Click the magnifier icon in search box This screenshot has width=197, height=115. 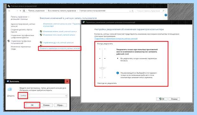click(x=163, y=11)
